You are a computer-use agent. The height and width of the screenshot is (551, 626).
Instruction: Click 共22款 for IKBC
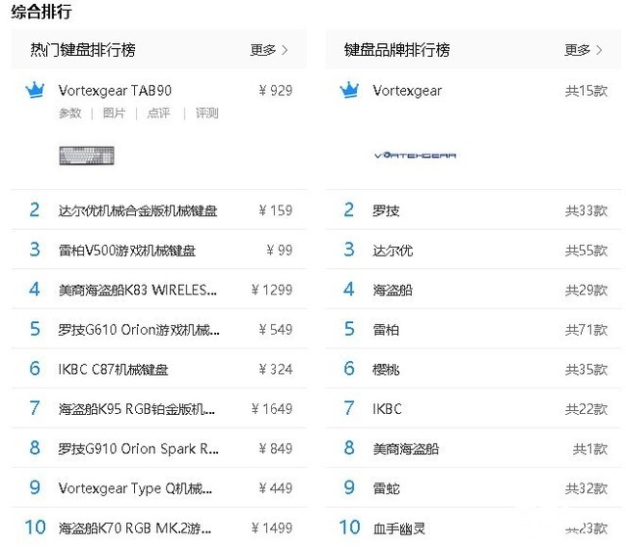[x=587, y=409]
